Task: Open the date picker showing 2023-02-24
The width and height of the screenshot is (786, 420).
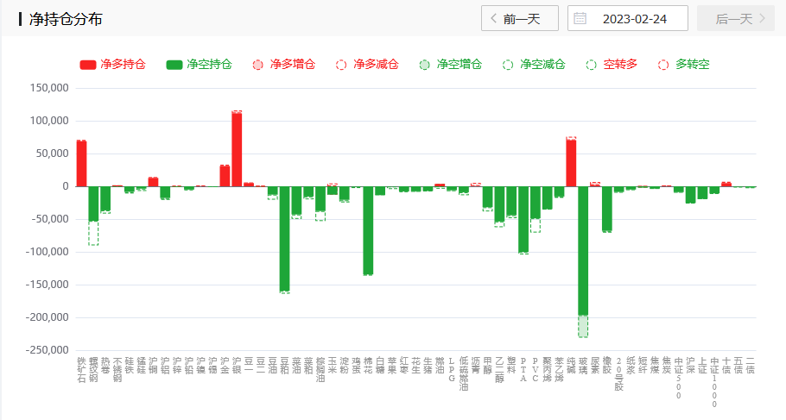Action: click(x=634, y=19)
